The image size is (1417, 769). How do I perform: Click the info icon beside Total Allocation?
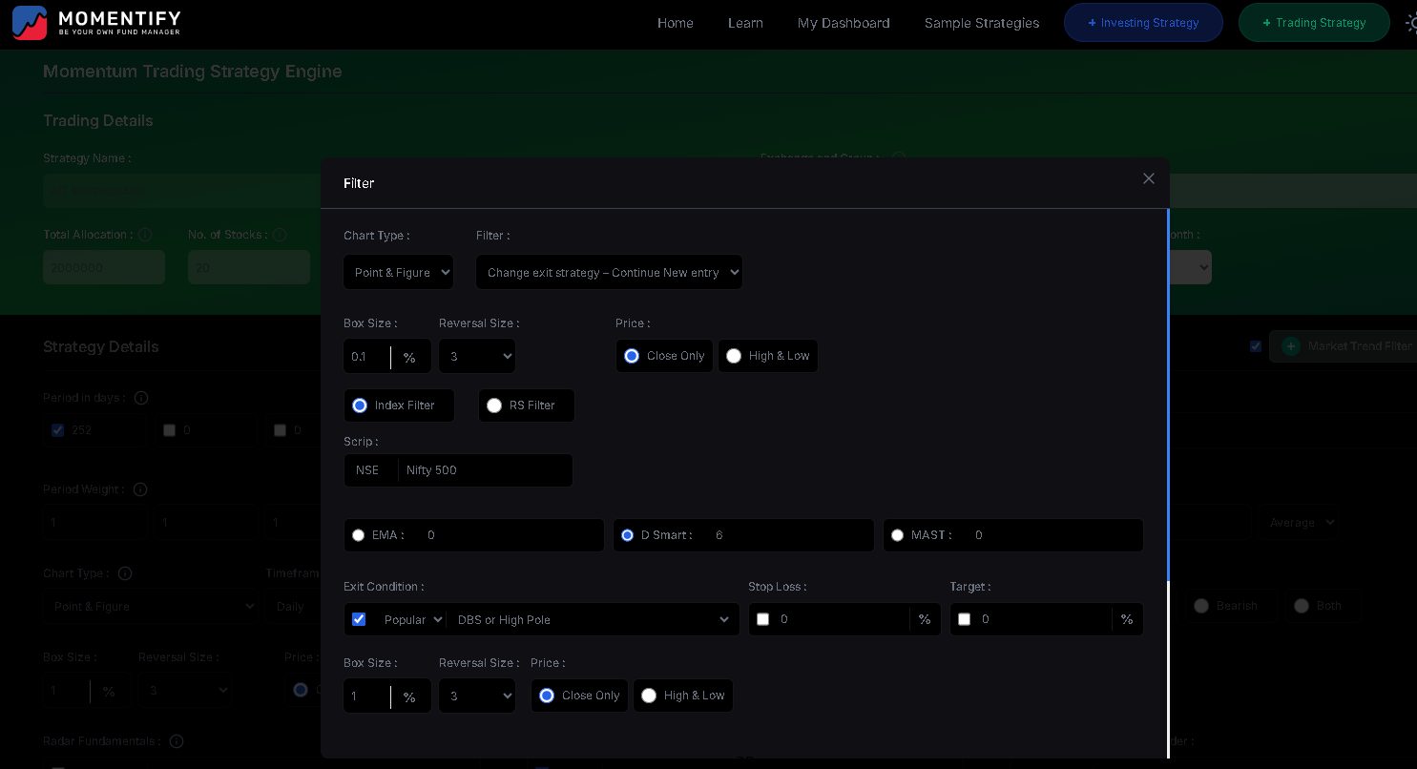pyautogui.click(x=145, y=235)
